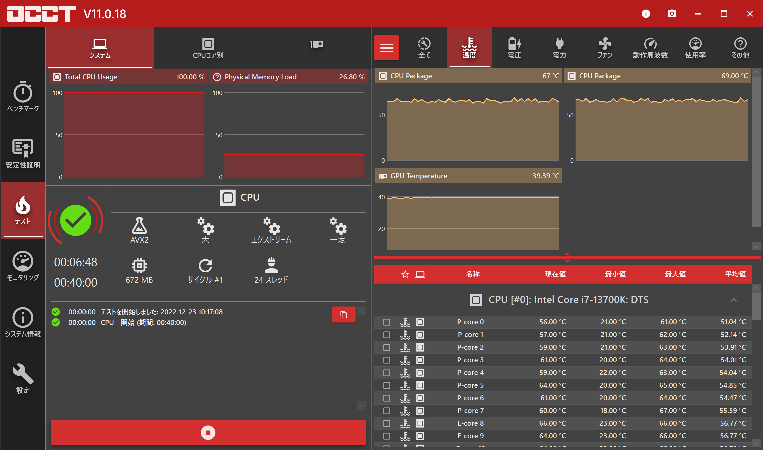Open the ベンチマーク benchmark section
This screenshot has height=450, width=763.
point(23,97)
